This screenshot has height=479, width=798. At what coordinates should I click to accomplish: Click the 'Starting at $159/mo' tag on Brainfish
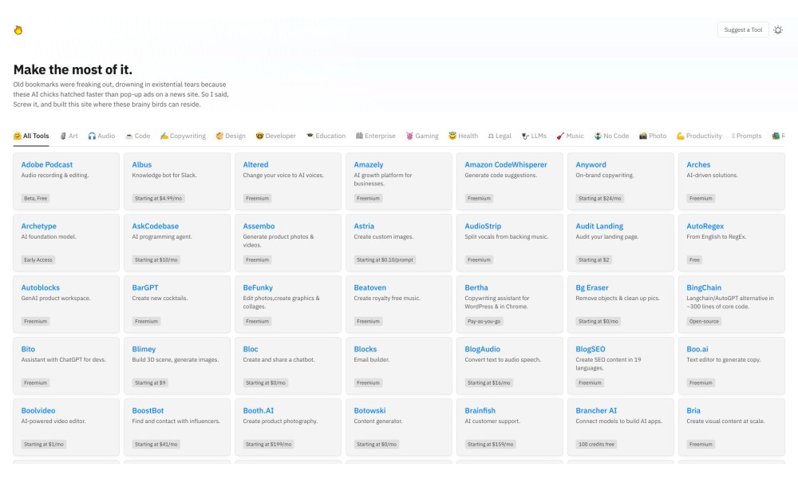point(491,445)
